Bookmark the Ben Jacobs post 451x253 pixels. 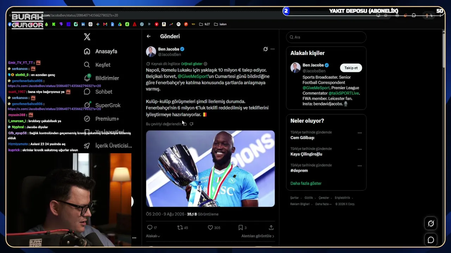click(x=240, y=227)
